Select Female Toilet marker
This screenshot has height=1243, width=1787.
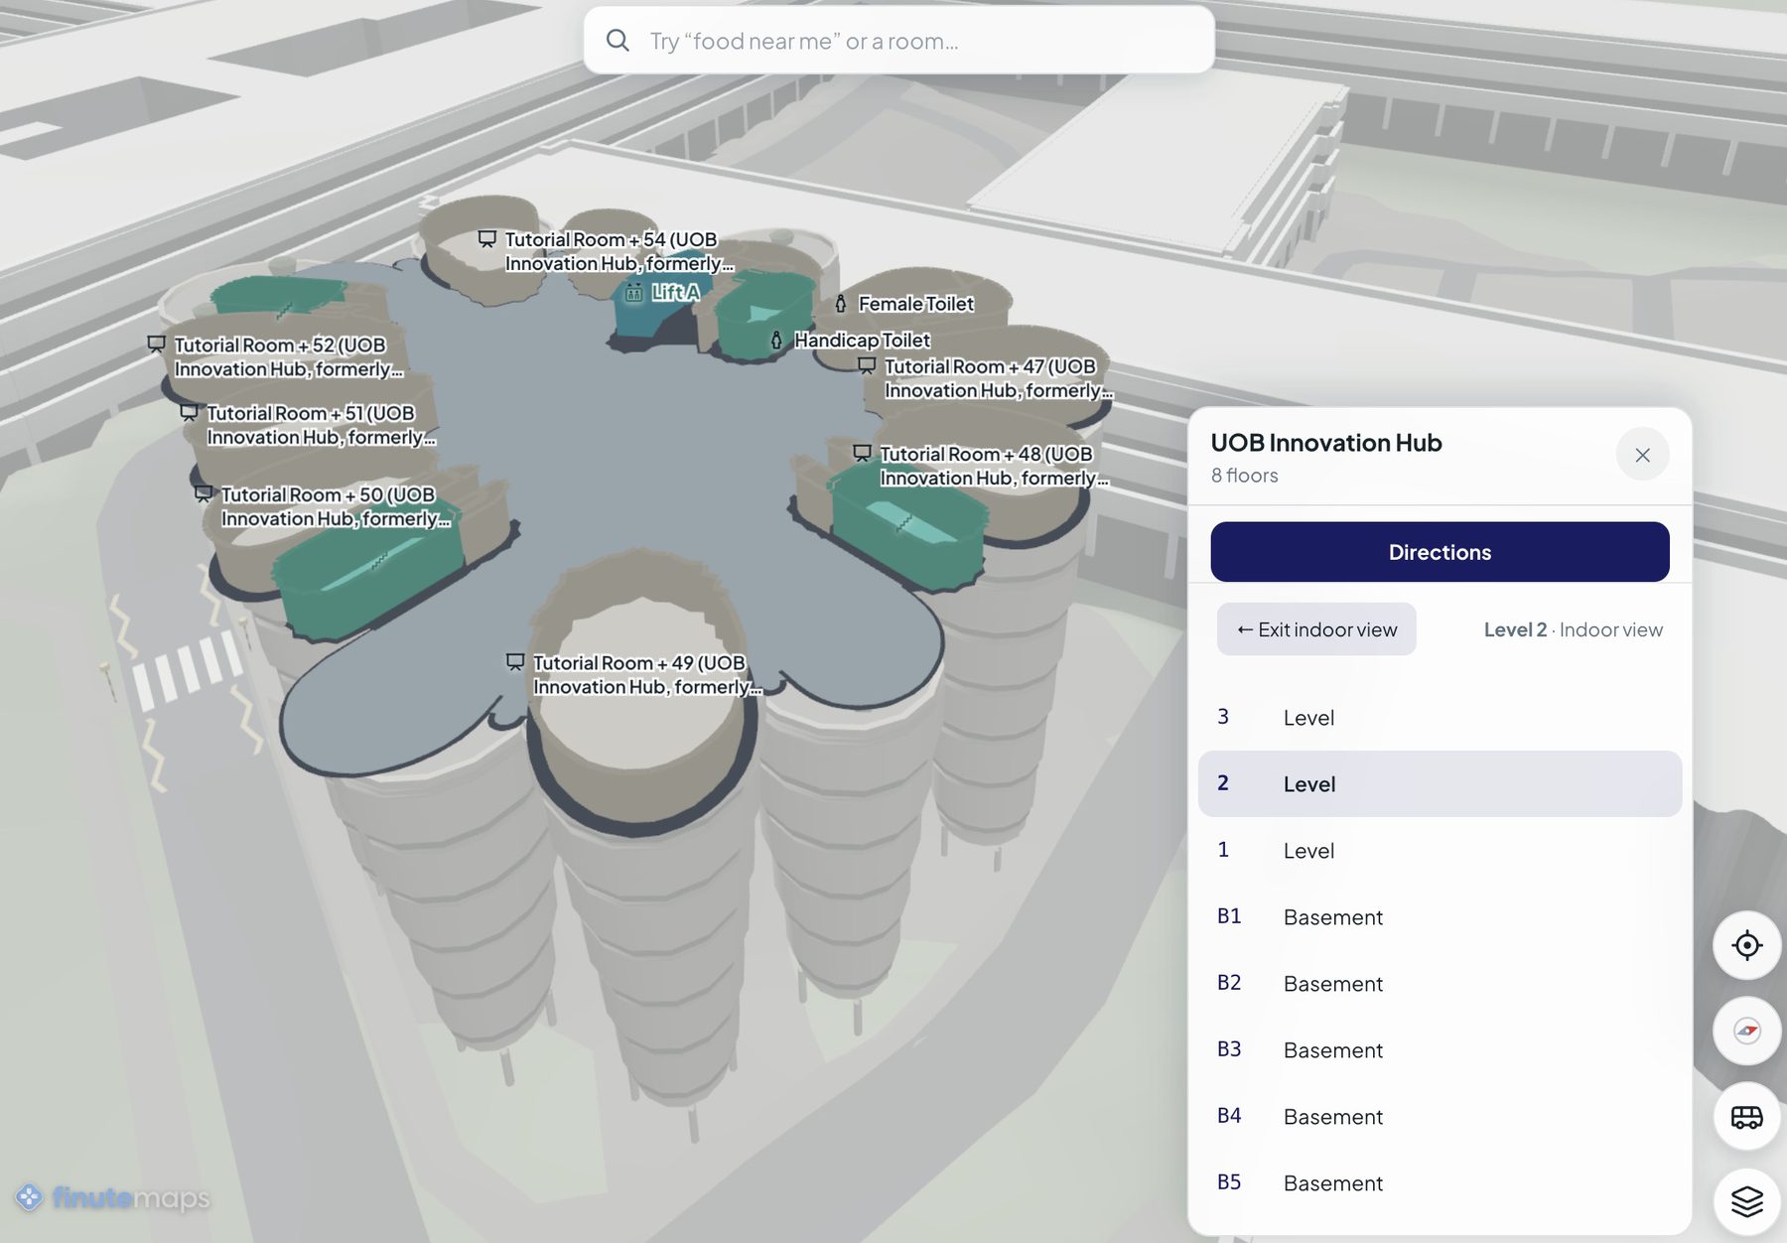pyautogui.click(x=903, y=304)
